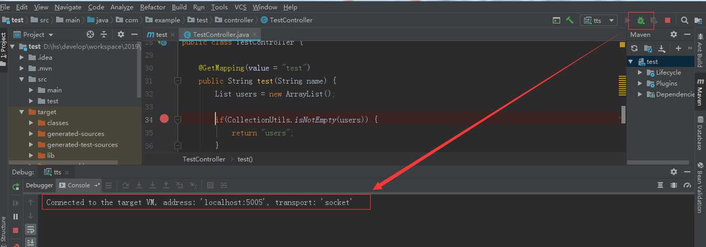Click controller in navigation bar

[234, 20]
